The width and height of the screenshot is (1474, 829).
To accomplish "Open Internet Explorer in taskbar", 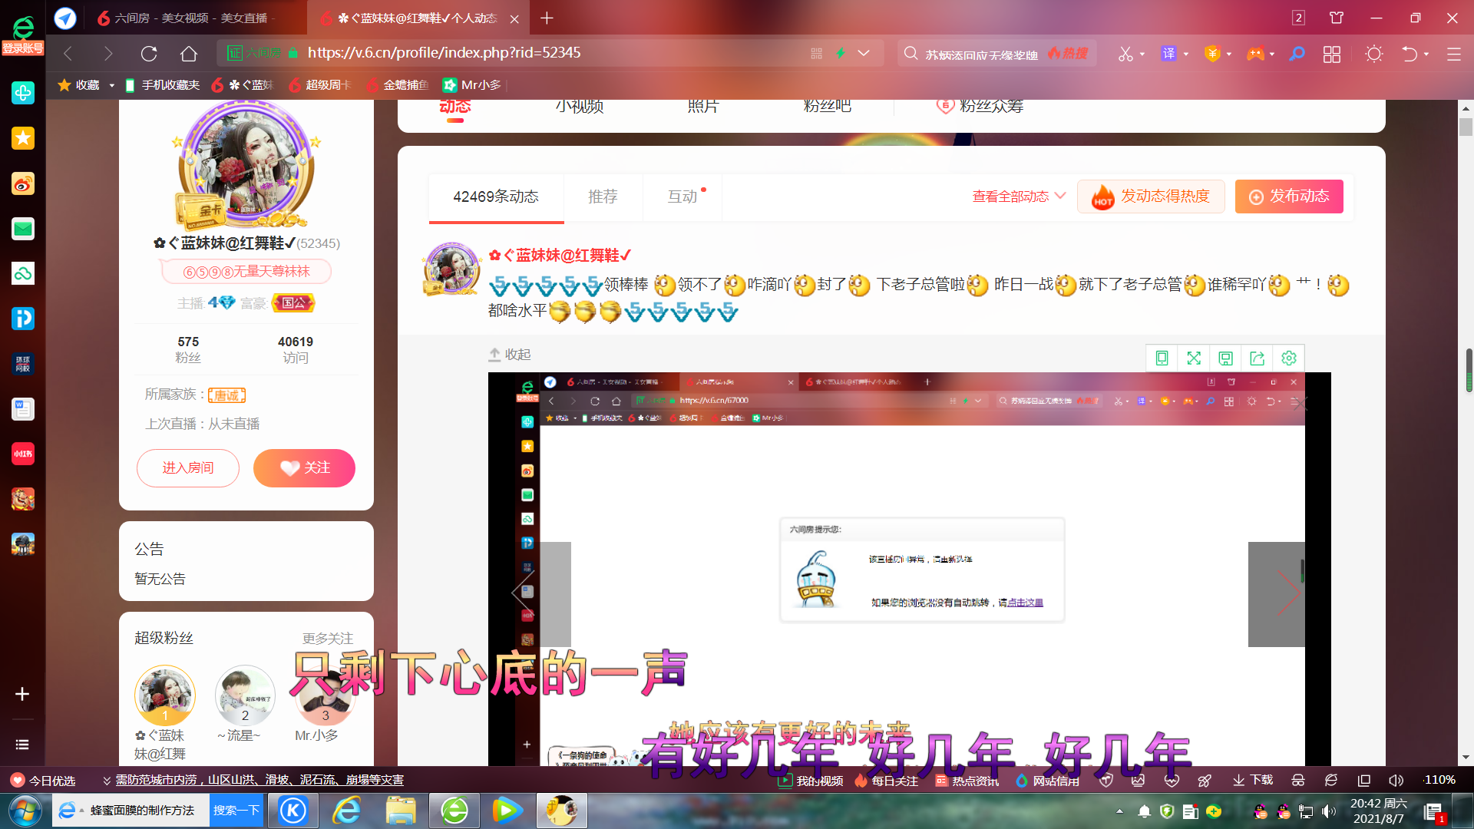I will pyautogui.click(x=347, y=811).
